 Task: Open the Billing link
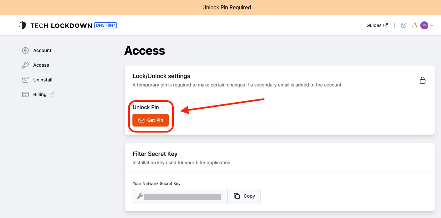pos(40,94)
